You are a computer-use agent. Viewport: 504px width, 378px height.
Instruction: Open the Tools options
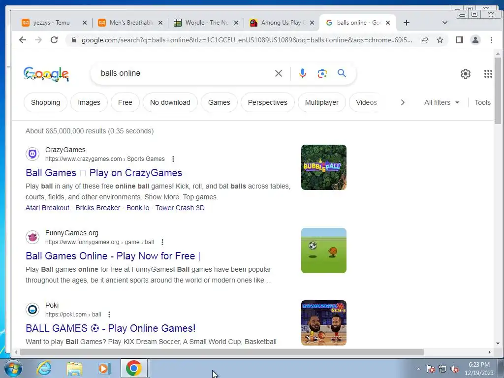tap(482, 102)
